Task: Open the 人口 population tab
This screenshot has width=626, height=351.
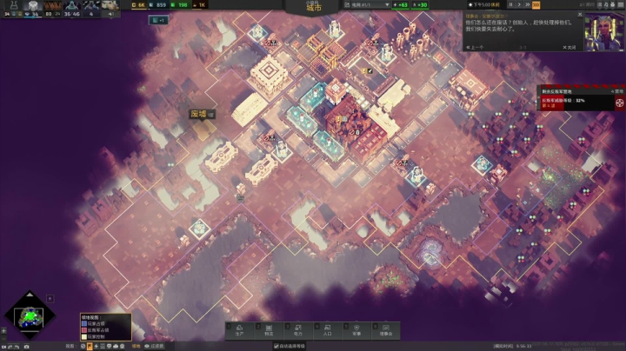Action: 328,330
